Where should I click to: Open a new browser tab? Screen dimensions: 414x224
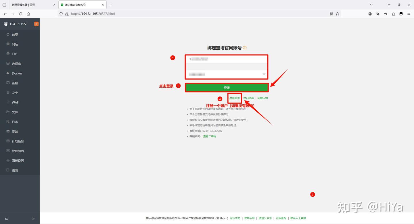pyautogui.click(x=111, y=5)
